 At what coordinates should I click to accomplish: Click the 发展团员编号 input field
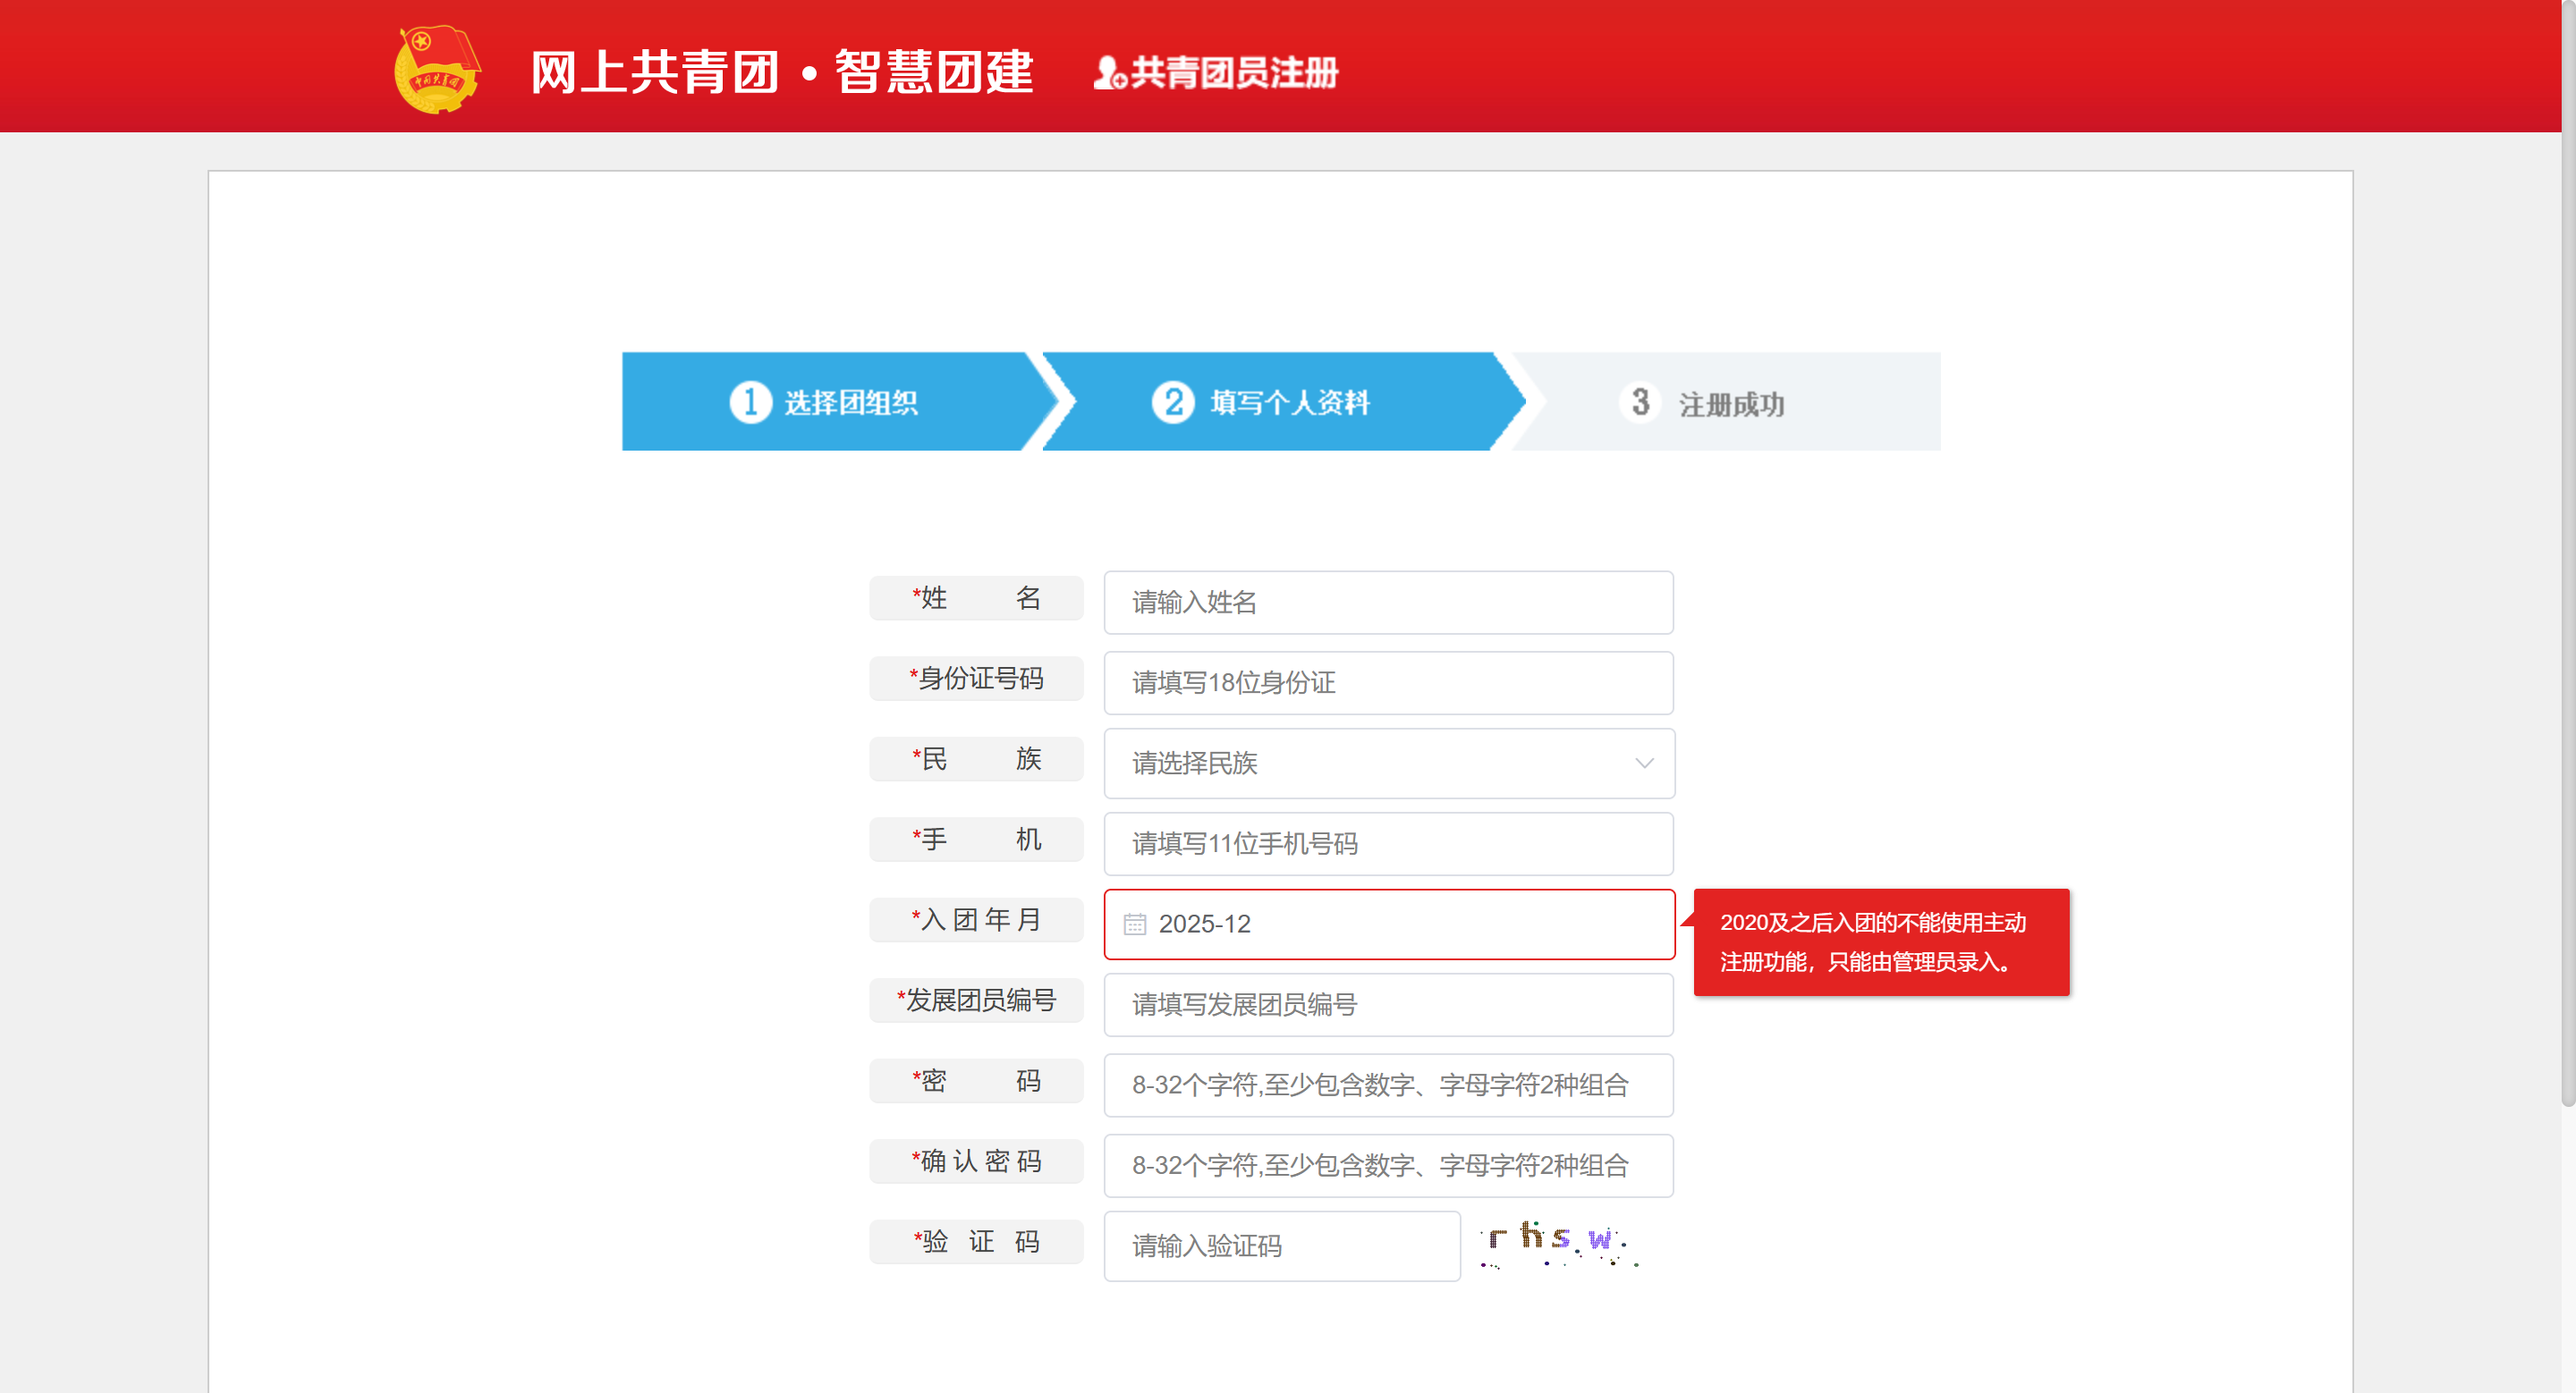(x=1388, y=1004)
